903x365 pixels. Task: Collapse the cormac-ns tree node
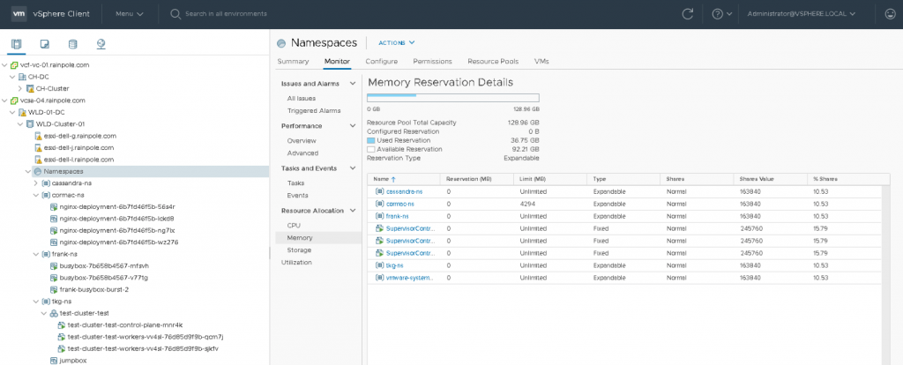34,195
